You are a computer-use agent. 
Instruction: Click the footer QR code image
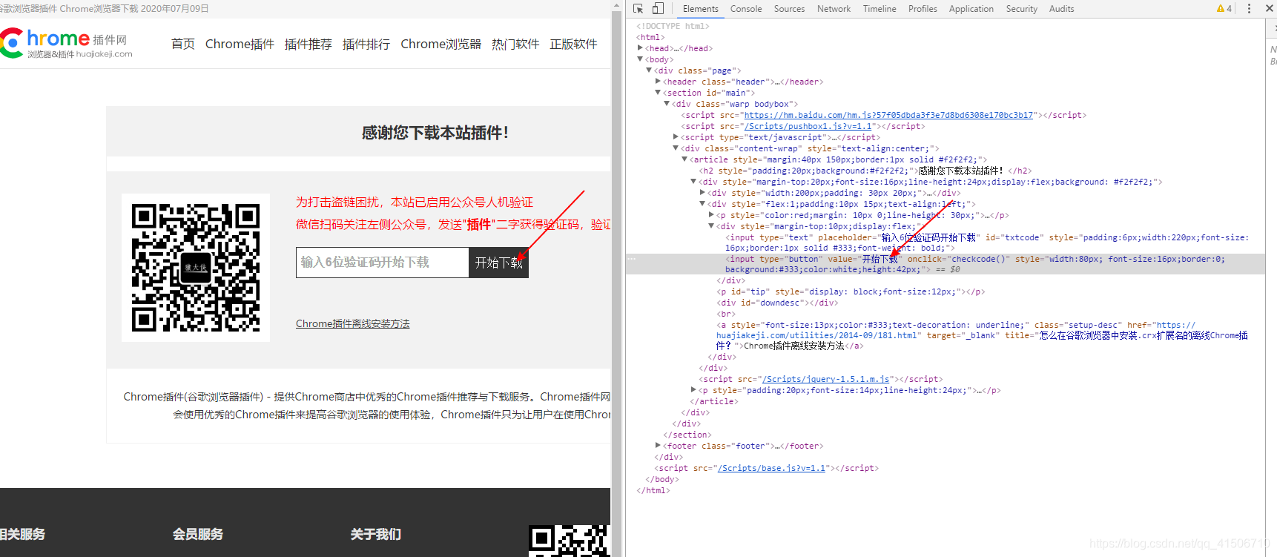coord(570,541)
